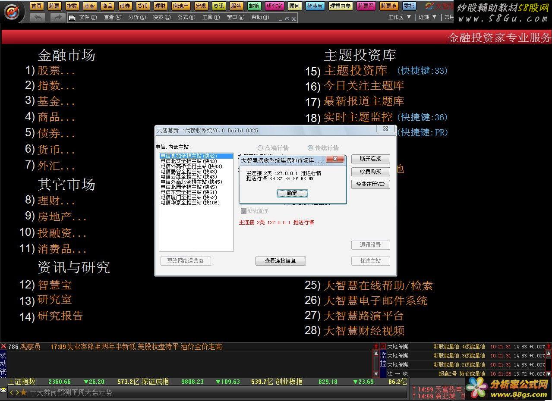Click the forward arrow navigation button

point(58,17)
